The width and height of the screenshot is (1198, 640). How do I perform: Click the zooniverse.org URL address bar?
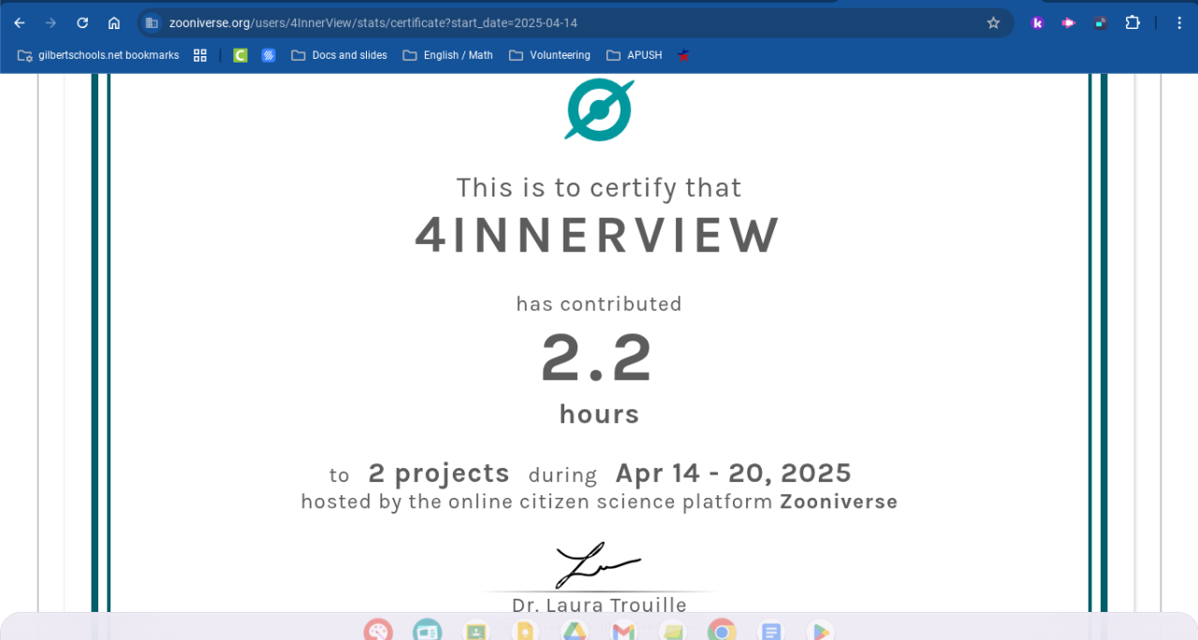tap(576, 22)
